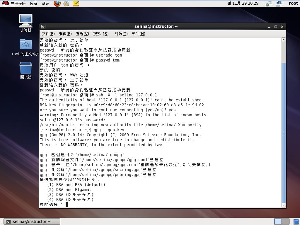Open the yellow notes launcher icon

76,3
